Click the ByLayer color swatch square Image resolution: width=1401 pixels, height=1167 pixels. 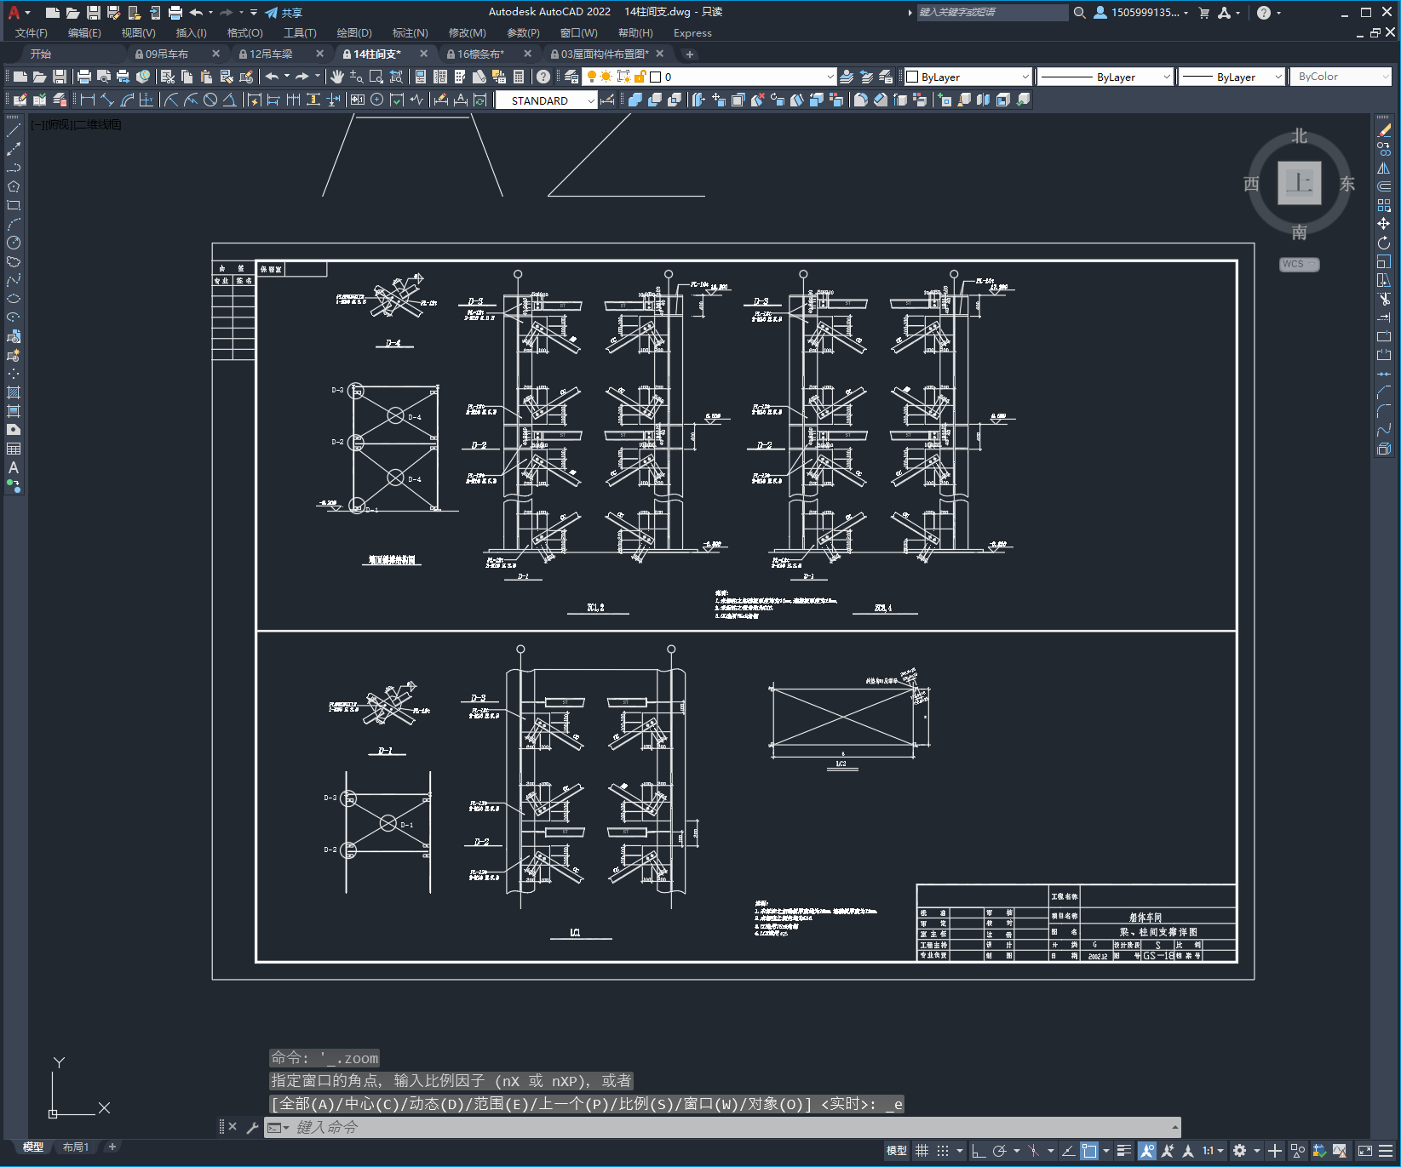(x=912, y=77)
